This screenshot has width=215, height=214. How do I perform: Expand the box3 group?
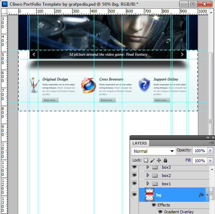click(x=148, y=167)
